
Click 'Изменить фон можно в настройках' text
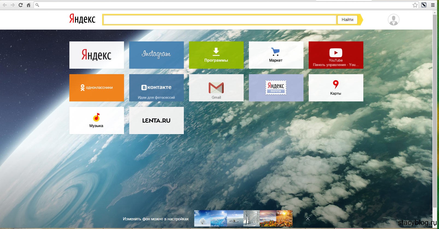tap(156, 219)
